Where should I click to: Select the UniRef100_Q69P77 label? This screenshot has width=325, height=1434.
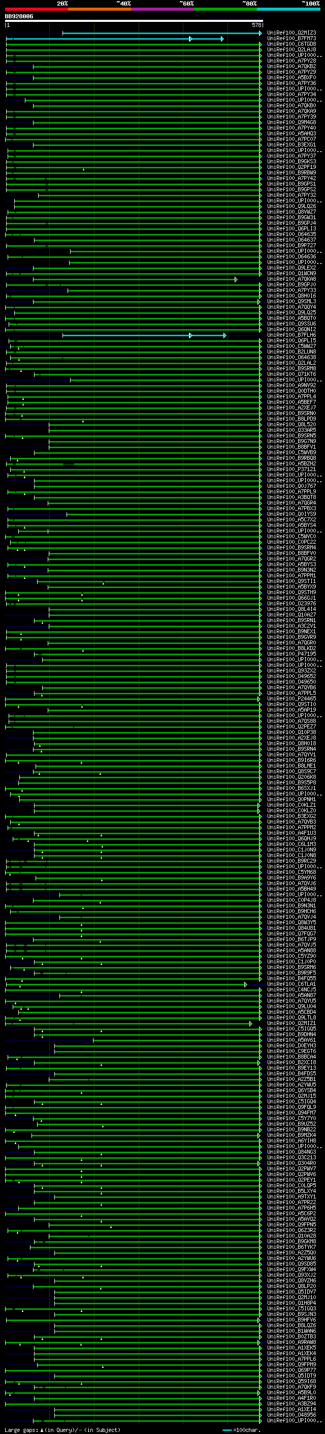tap(291, 1370)
